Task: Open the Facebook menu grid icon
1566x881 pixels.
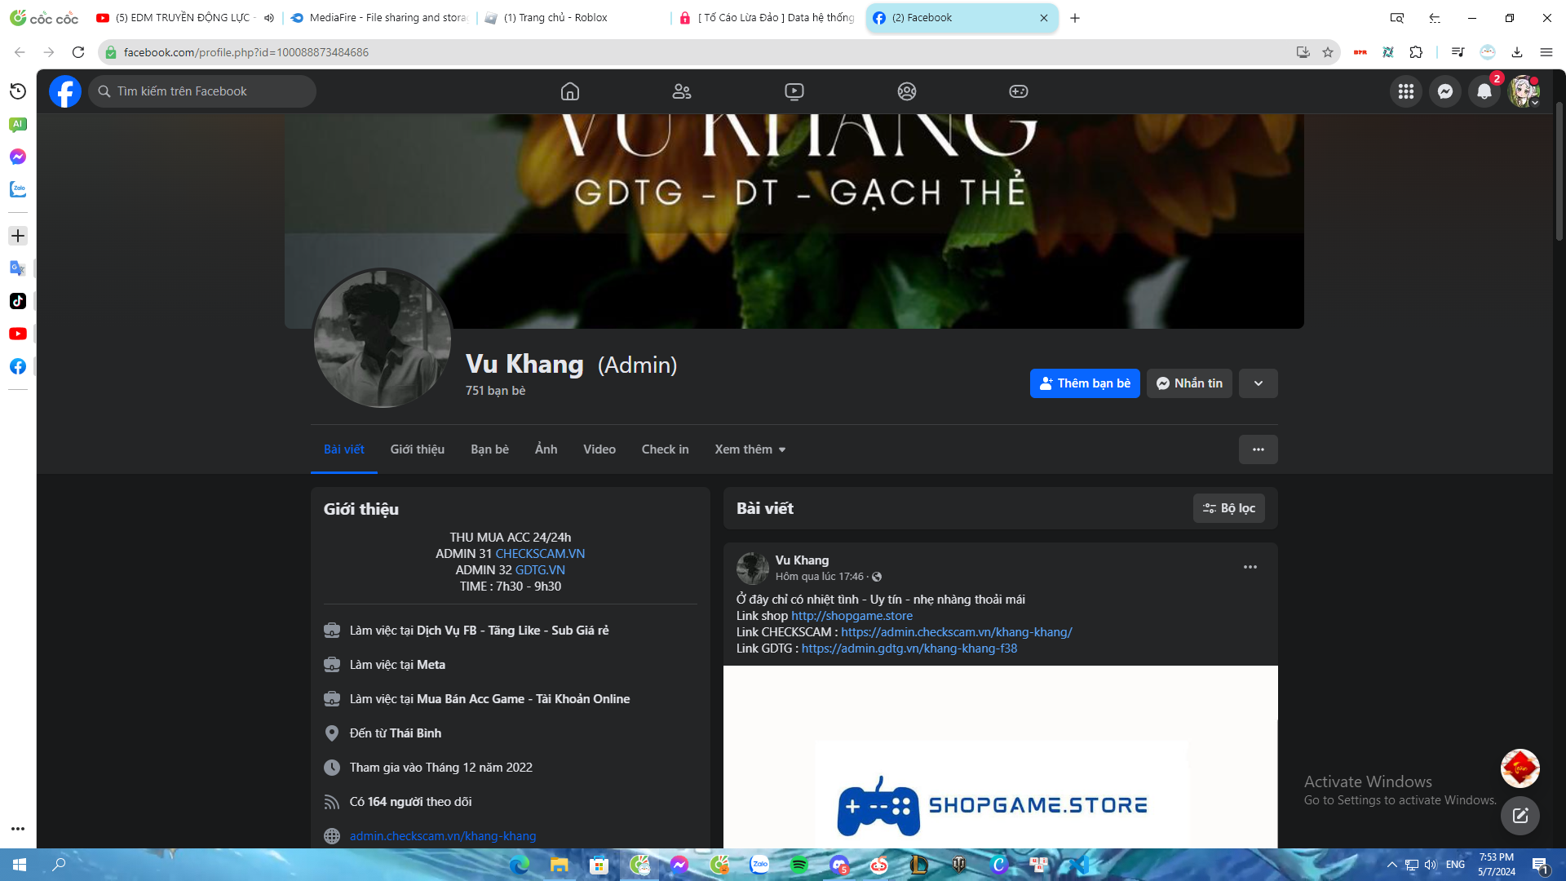Action: pos(1406,91)
